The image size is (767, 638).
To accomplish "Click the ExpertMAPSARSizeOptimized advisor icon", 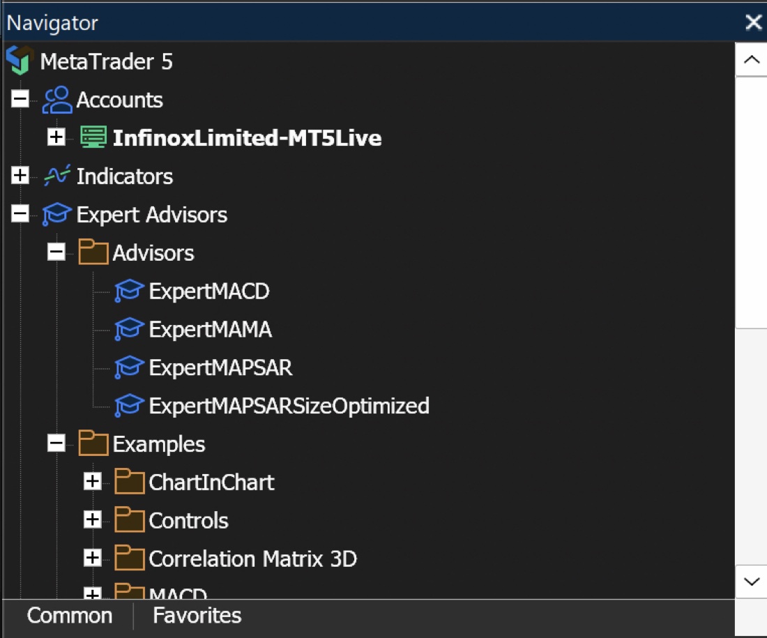I will point(129,405).
